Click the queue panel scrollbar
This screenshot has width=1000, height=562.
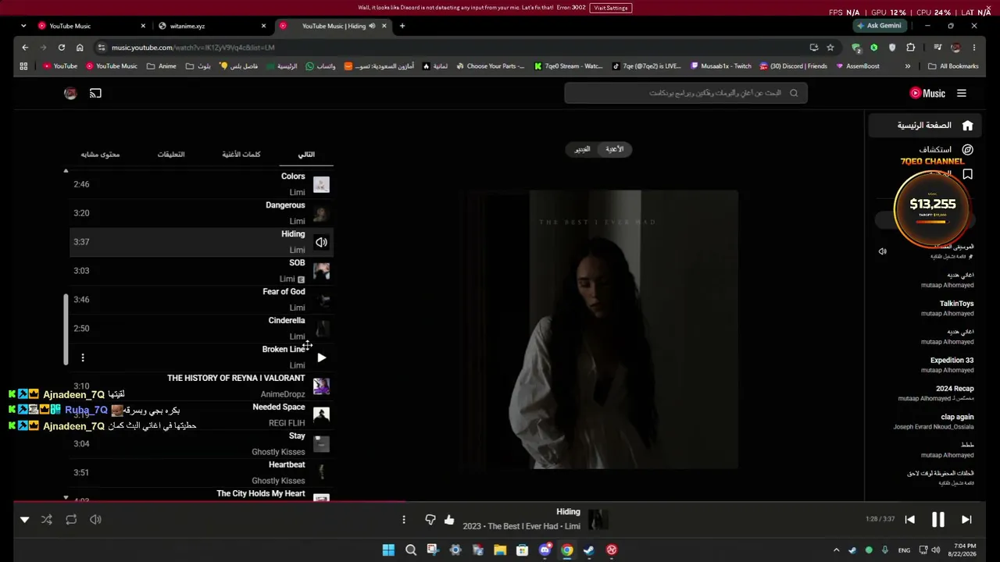coord(66,329)
